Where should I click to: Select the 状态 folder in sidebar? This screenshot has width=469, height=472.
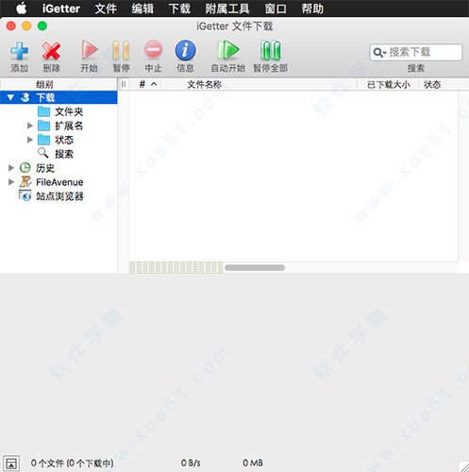click(x=56, y=140)
